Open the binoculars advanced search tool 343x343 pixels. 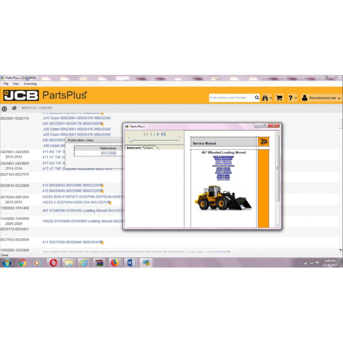[265, 98]
